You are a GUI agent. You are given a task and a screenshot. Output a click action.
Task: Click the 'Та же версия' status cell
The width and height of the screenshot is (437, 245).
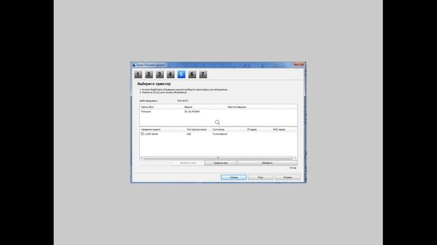pos(220,134)
